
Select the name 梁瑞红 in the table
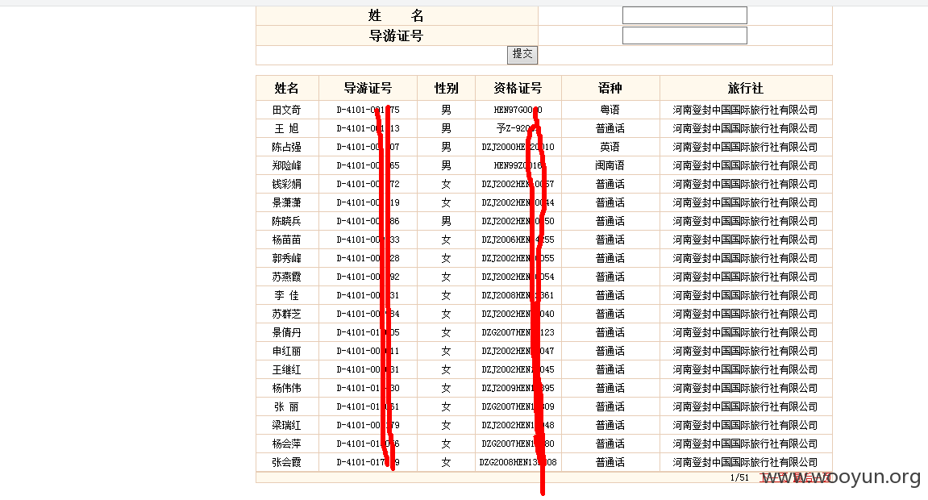pos(287,426)
